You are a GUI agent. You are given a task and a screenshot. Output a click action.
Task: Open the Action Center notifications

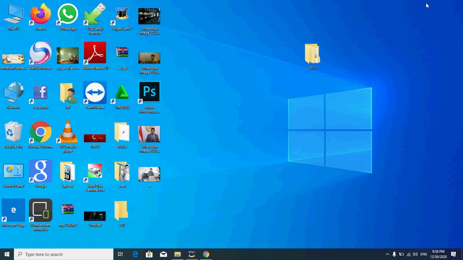[454, 254]
